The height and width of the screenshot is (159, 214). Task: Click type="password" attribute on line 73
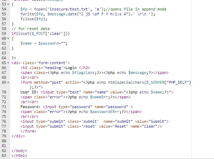[x=75, y=107]
